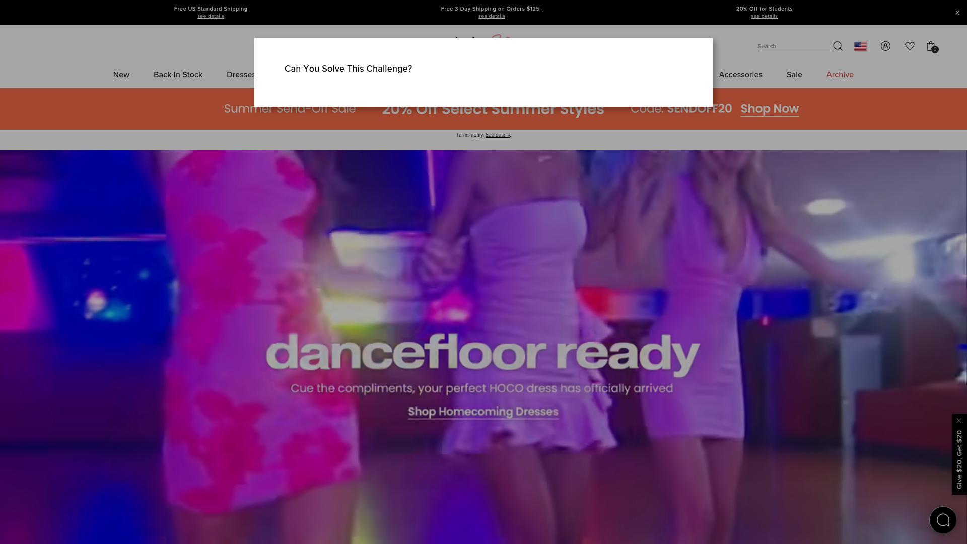Click Shop Now in sale banner

[x=770, y=109]
